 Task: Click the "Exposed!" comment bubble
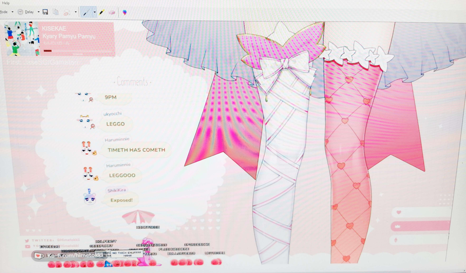(x=122, y=200)
